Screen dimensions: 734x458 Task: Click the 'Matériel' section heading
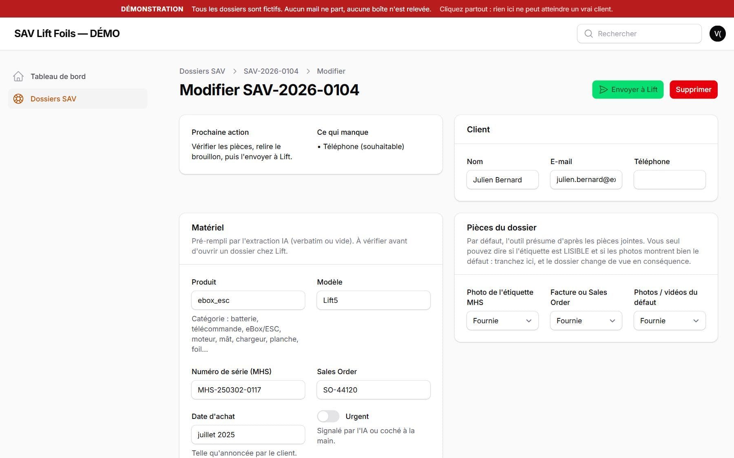208,228
